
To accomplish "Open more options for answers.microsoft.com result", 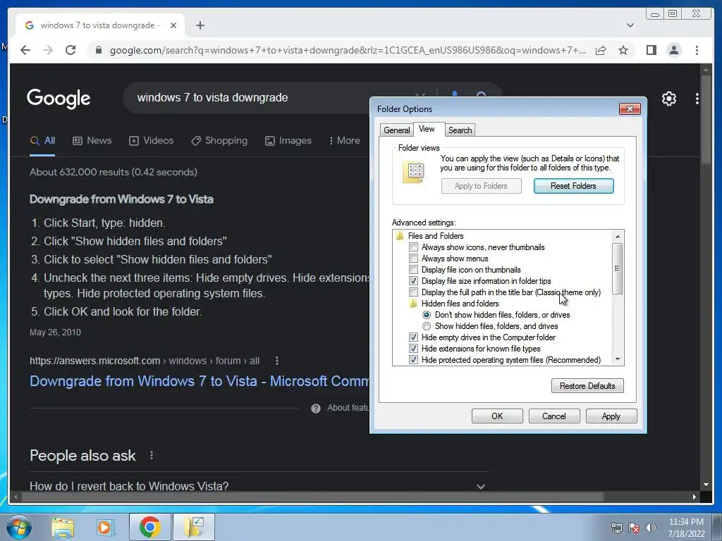I will pos(276,361).
